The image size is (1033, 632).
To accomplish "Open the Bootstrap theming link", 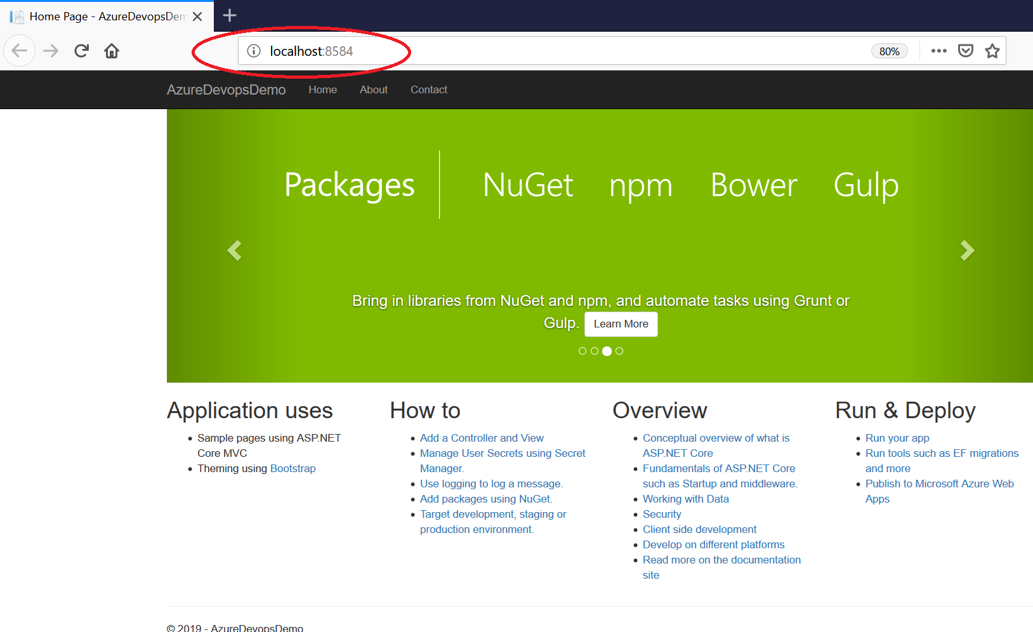I will click(x=293, y=468).
